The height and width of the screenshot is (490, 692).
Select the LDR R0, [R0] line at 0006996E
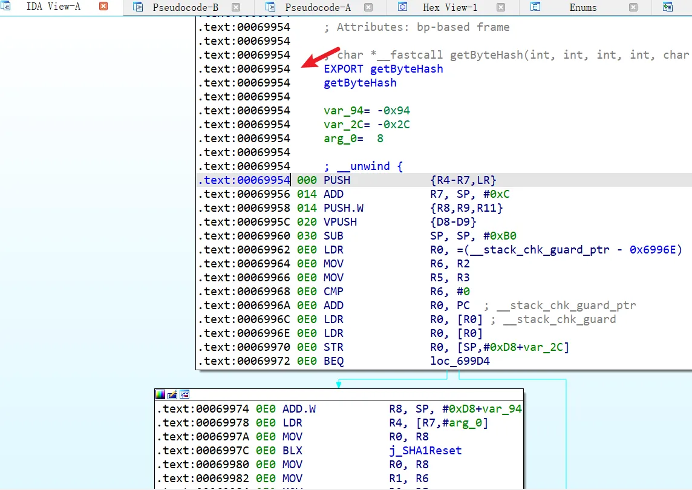tap(403, 333)
